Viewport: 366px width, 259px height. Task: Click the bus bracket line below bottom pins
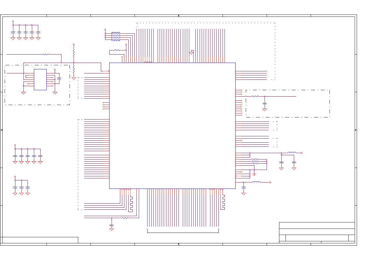(x=183, y=232)
